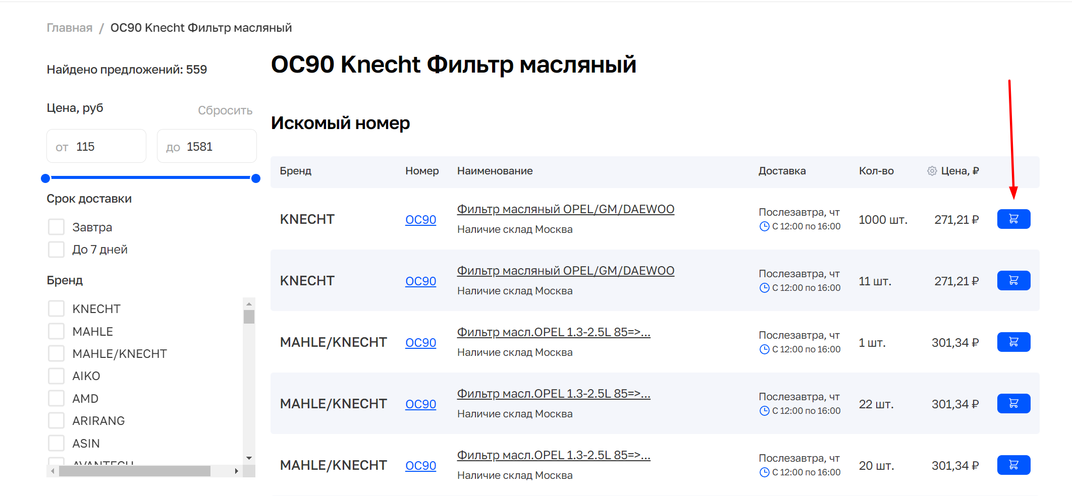Go to Главная breadcrumb

(70, 28)
